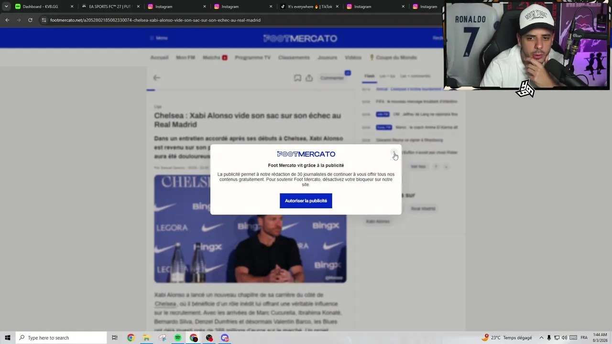612x344 pixels.
Task: Open the Chrome taskbar icon with red badge
Action: (194, 338)
